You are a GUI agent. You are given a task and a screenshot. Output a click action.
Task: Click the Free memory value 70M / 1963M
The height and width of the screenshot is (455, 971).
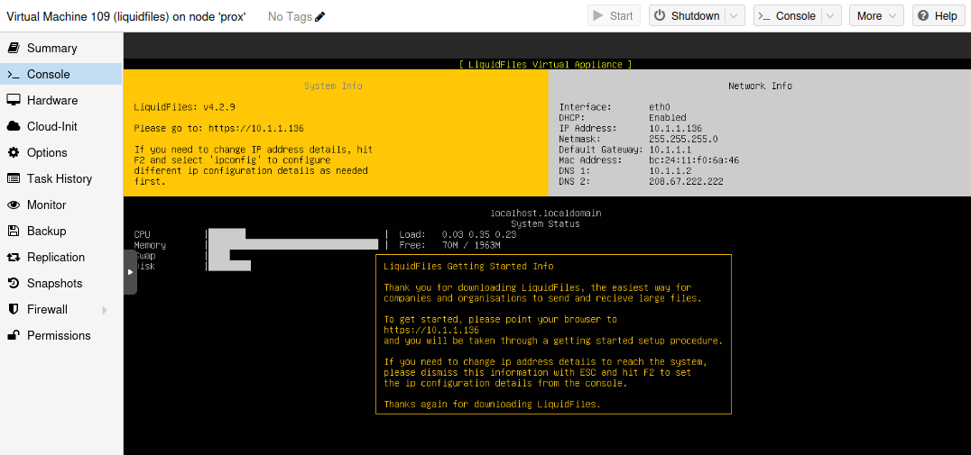(471, 245)
